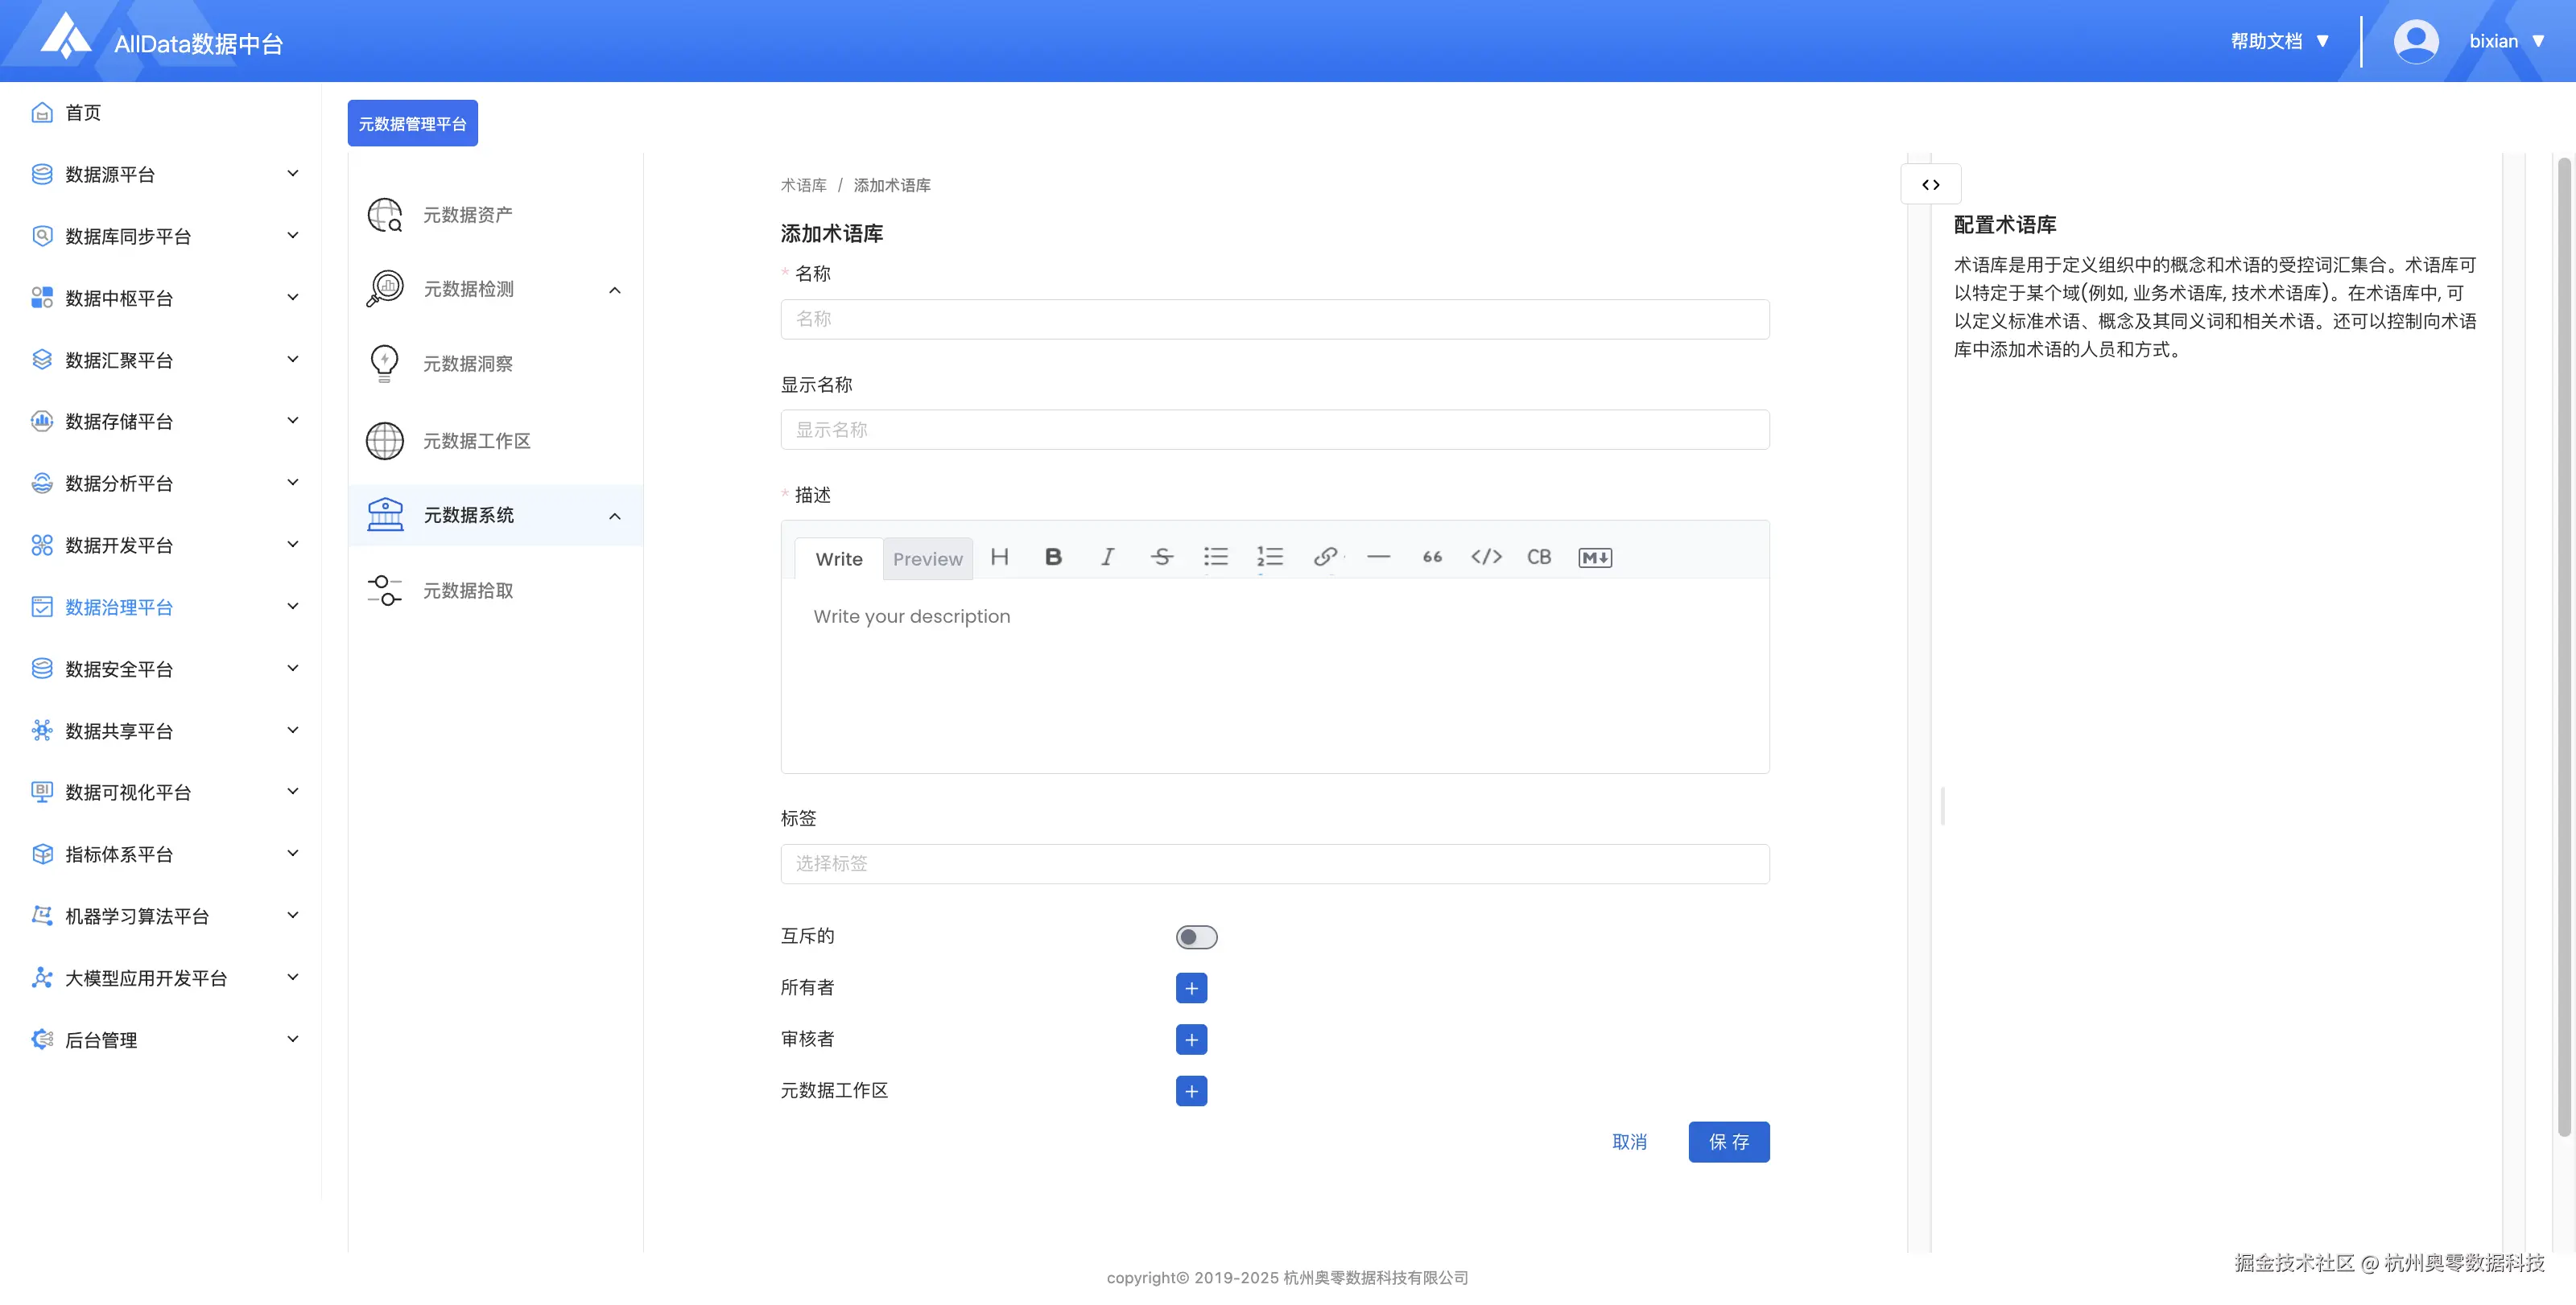Switch to the Preview tab
The height and width of the screenshot is (1305, 2576).
pos(927,558)
